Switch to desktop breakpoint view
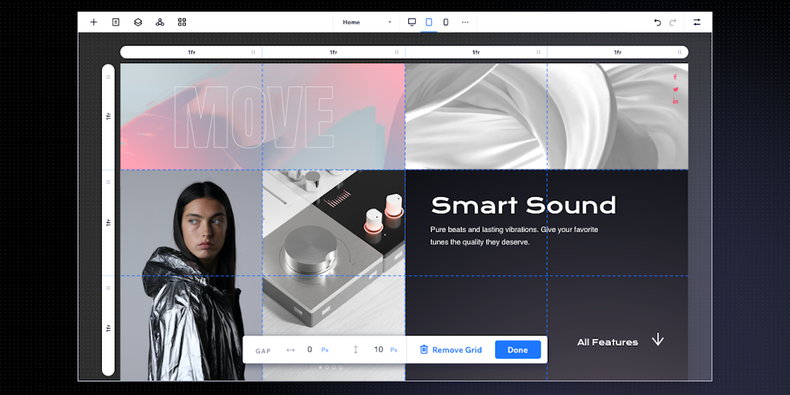 412,22
